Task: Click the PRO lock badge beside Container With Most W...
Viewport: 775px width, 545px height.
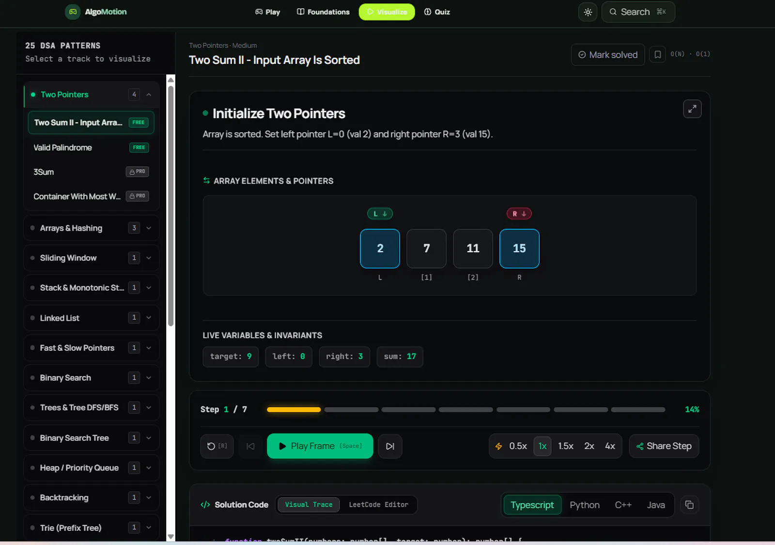Action: (x=137, y=196)
